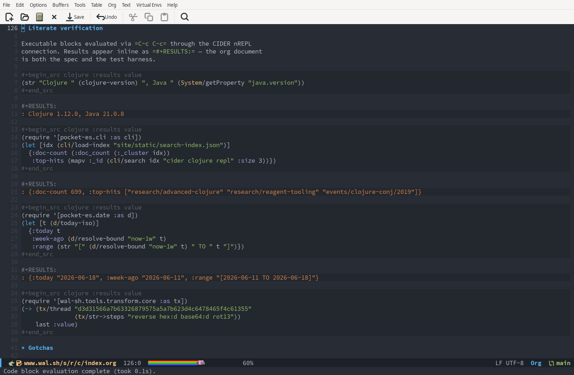Open the directory browser (Dired) icon
The width and height of the screenshot is (574, 375).
coord(40,17)
